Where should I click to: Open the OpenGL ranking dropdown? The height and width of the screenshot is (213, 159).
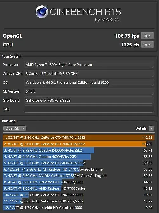click(x=15, y=128)
